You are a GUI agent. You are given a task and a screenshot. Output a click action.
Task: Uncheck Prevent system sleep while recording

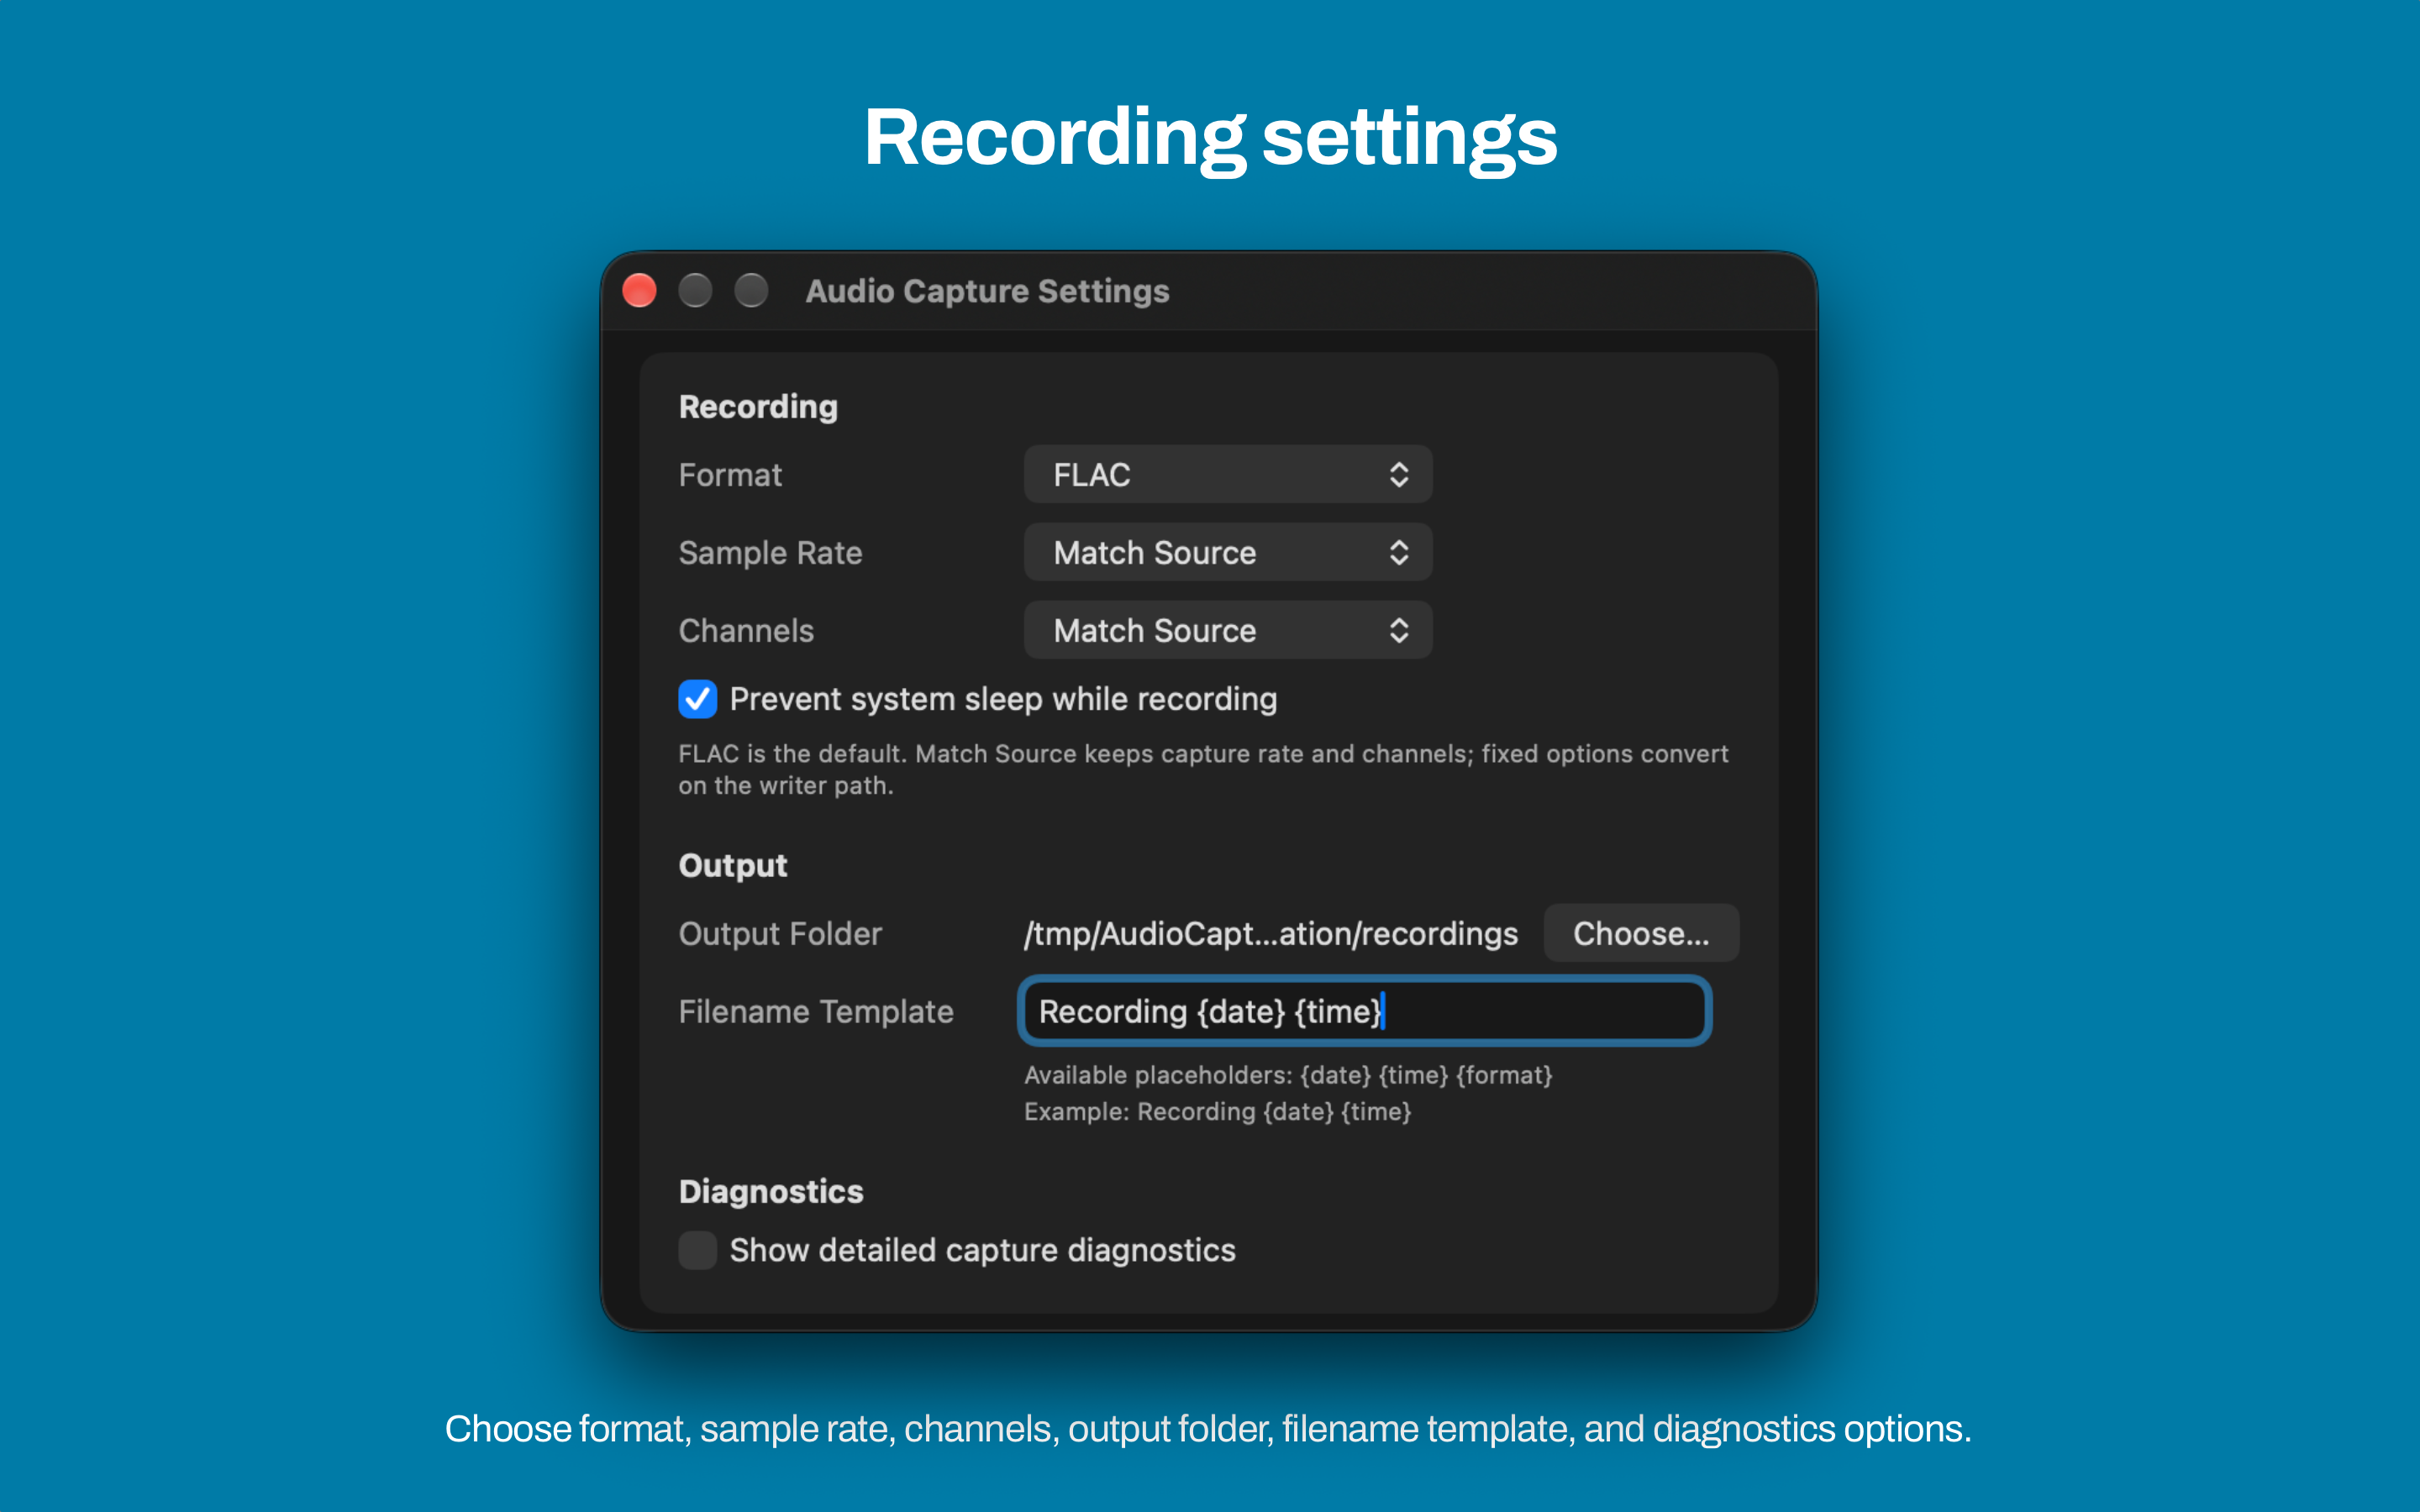[x=697, y=699]
